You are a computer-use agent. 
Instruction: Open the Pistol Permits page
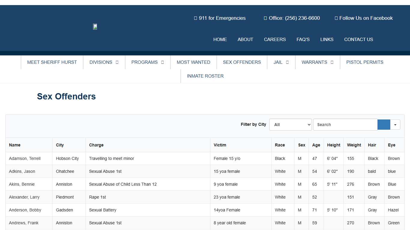[364, 62]
